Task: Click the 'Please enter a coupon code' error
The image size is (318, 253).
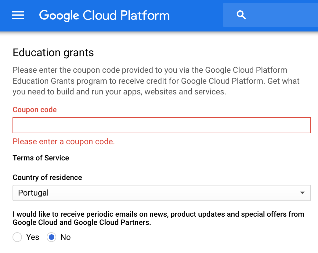Action: click(64, 142)
